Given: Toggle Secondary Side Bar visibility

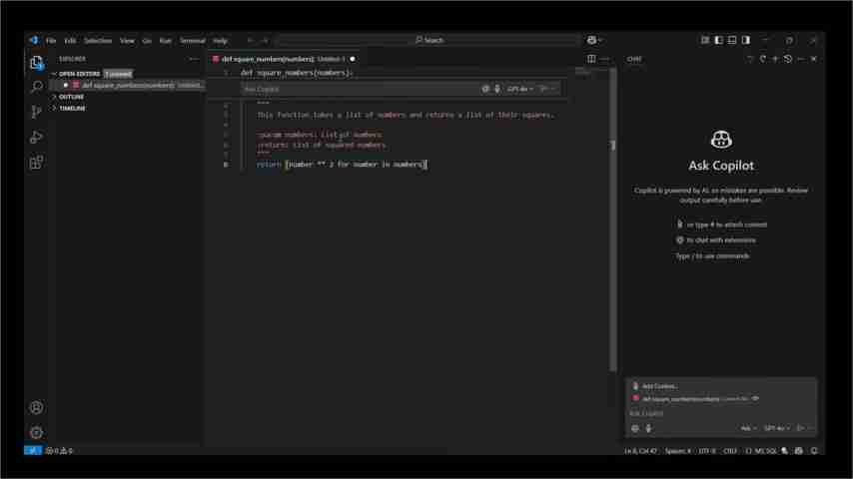Looking at the screenshot, I should coord(746,40).
